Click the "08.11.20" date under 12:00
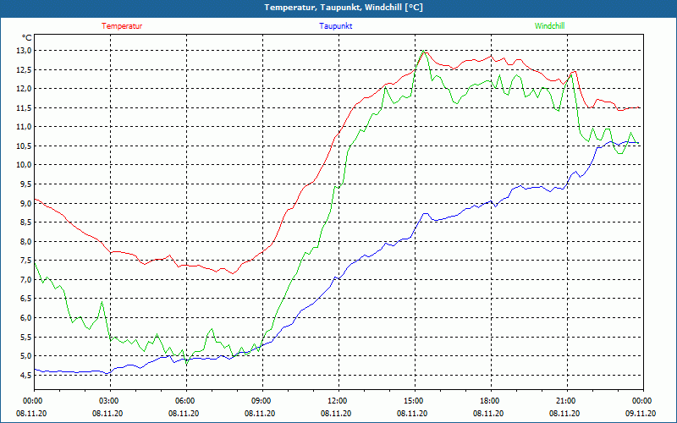 pos(336,413)
